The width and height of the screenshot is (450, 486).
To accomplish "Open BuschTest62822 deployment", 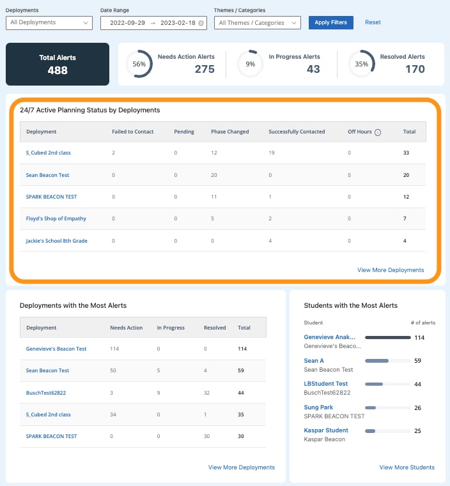I will click(46, 393).
